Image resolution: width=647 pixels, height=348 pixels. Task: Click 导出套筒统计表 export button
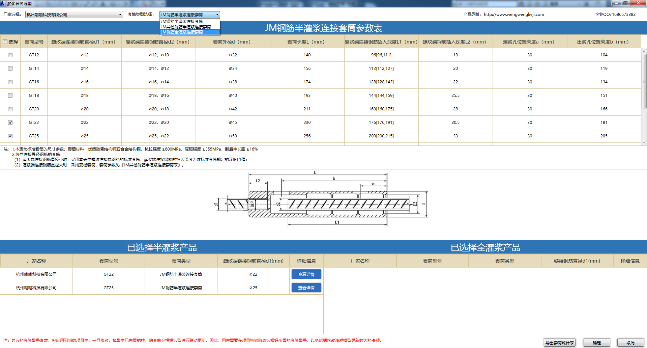(x=560, y=343)
